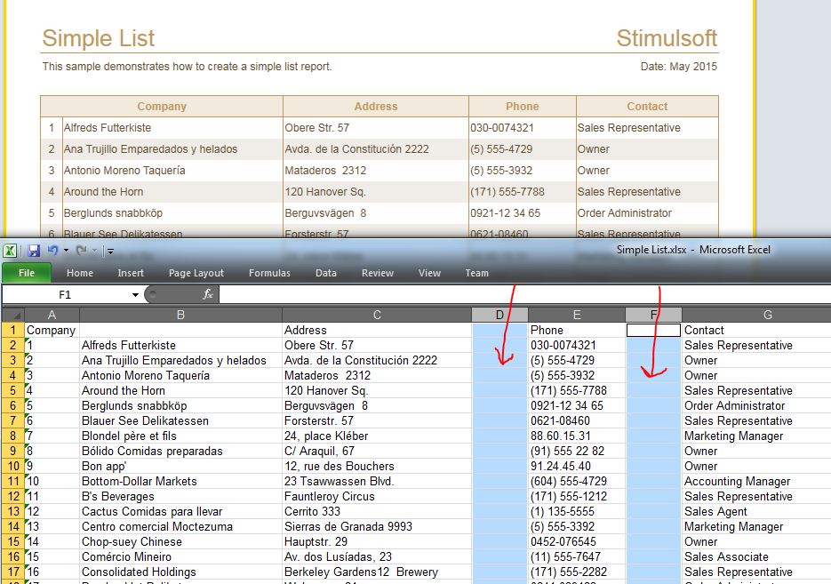
Task: Open the File tab
Action: pyautogui.click(x=27, y=273)
